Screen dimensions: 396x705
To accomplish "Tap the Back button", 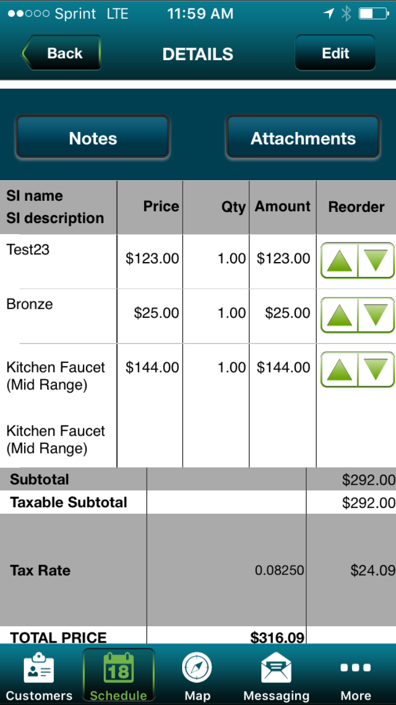I will [62, 53].
